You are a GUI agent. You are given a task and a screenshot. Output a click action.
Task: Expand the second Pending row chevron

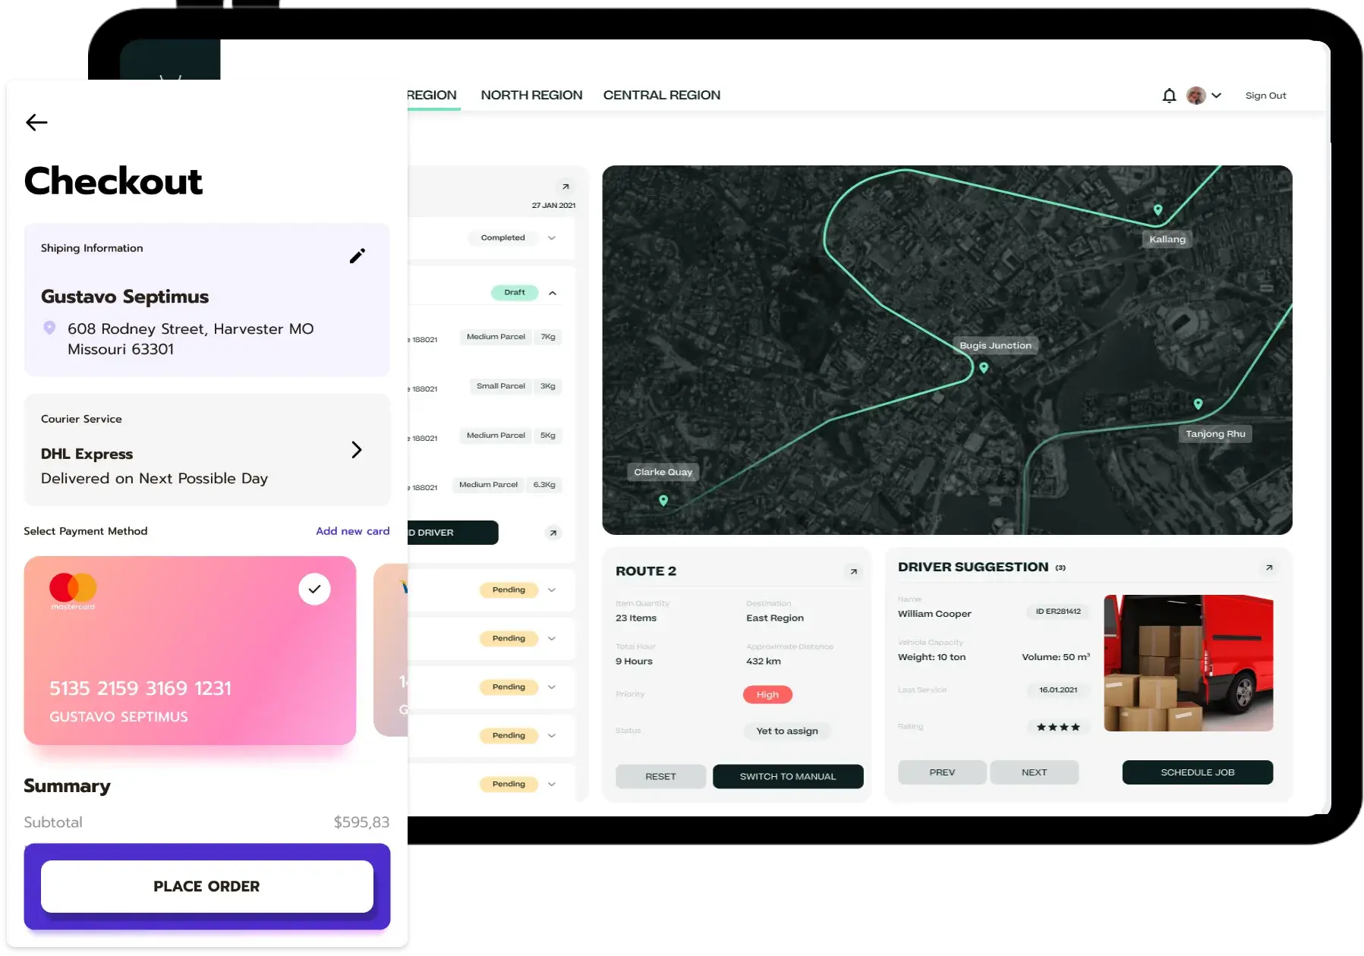point(552,638)
